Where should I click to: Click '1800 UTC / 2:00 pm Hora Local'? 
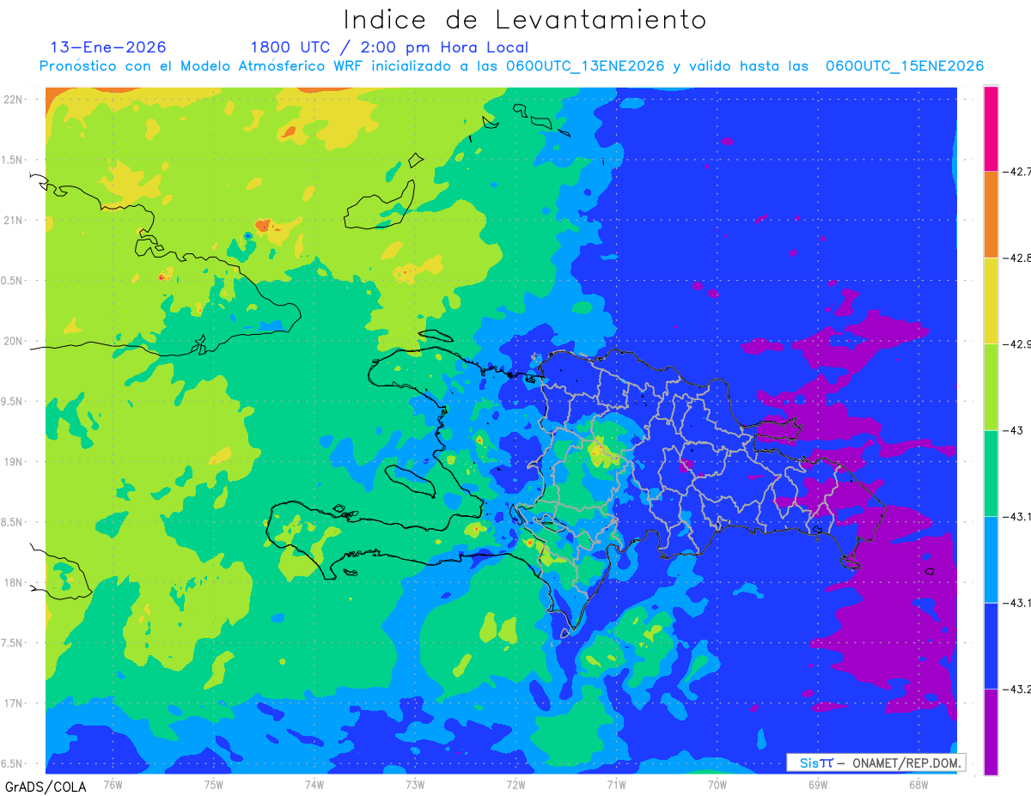389,47
